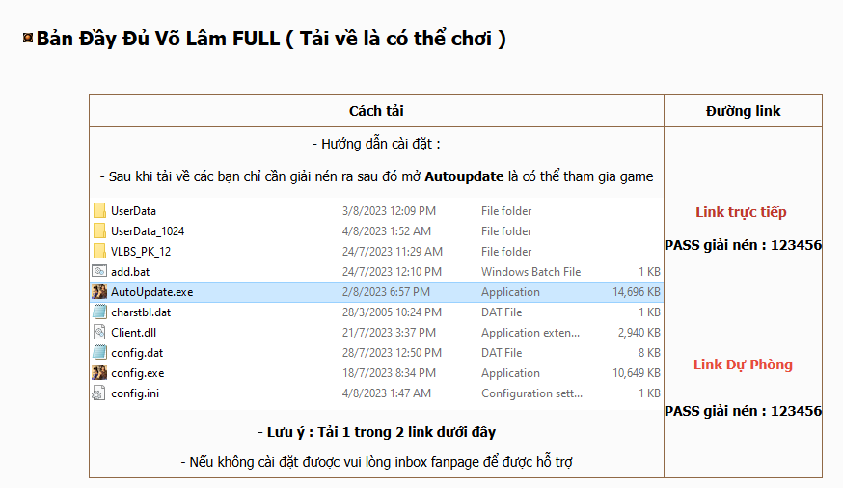This screenshot has height=488, width=843.
Task: Click the date 21/7/2023 3:37 PM
Action: (389, 333)
